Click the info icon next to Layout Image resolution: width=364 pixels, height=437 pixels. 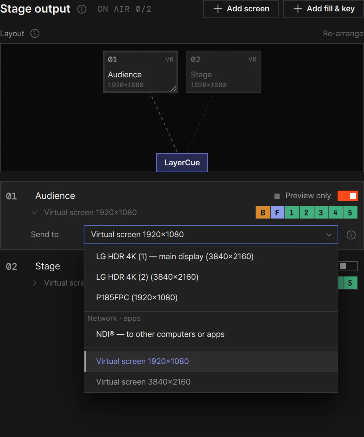[x=35, y=33]
